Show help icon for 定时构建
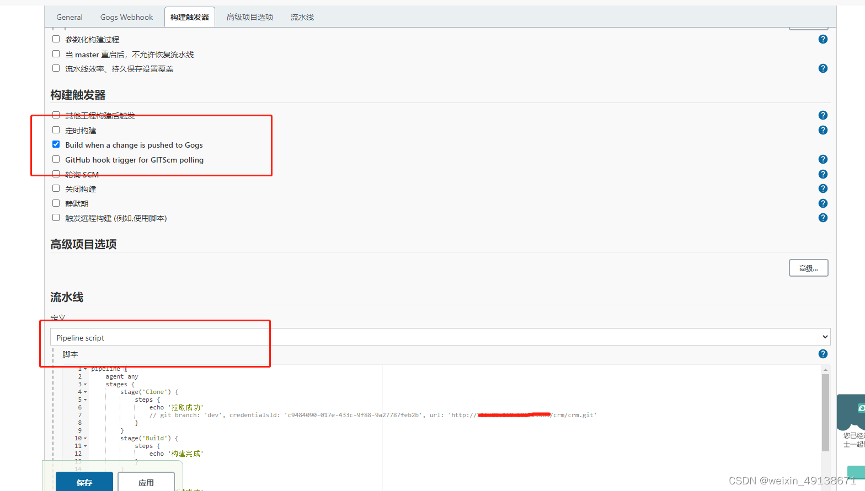Viewport: 865px width, 491px height. 823,130
